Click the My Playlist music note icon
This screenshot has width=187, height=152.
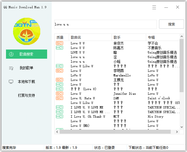[x=11, y=68]
